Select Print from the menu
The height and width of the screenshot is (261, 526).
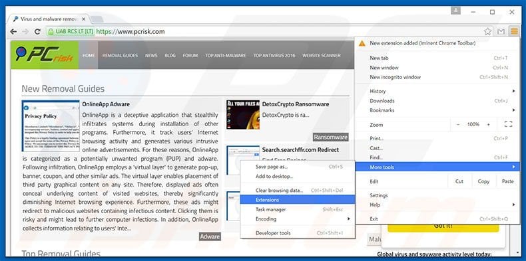point(437,138)
